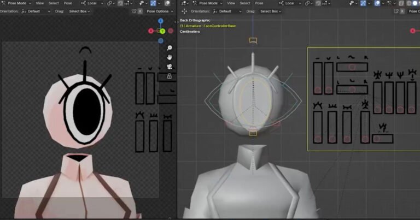
Task: Toggle X-axis mirror button beside Pose Options
Action: [x=140, y=11]
